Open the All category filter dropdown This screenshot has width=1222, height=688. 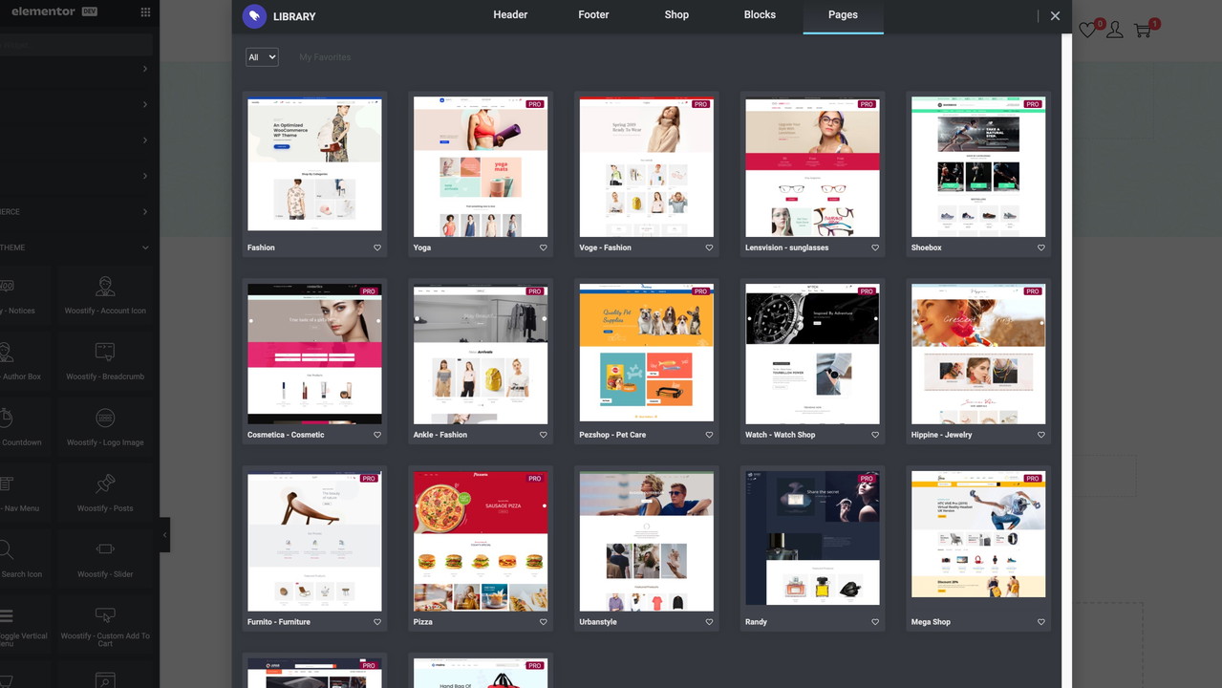[262, 57]
